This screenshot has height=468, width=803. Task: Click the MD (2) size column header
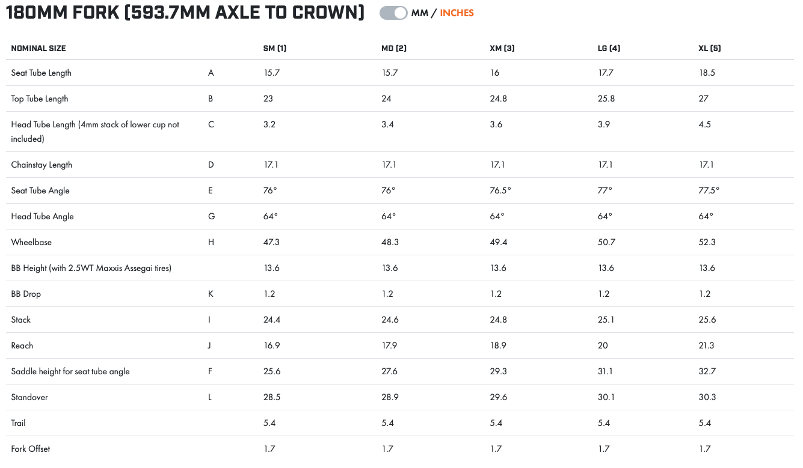(394, 48)
